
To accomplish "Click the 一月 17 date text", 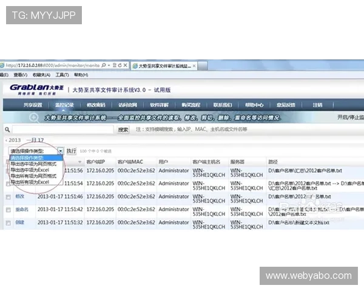I will [x=35, y=140].
